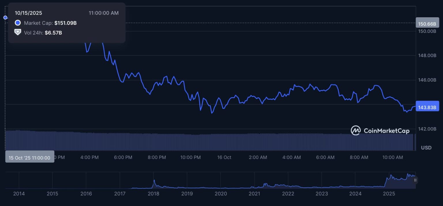This screenshot has width=443, height=206.
Task: Open the USD currency selector
Action: [x=426, y=148]
